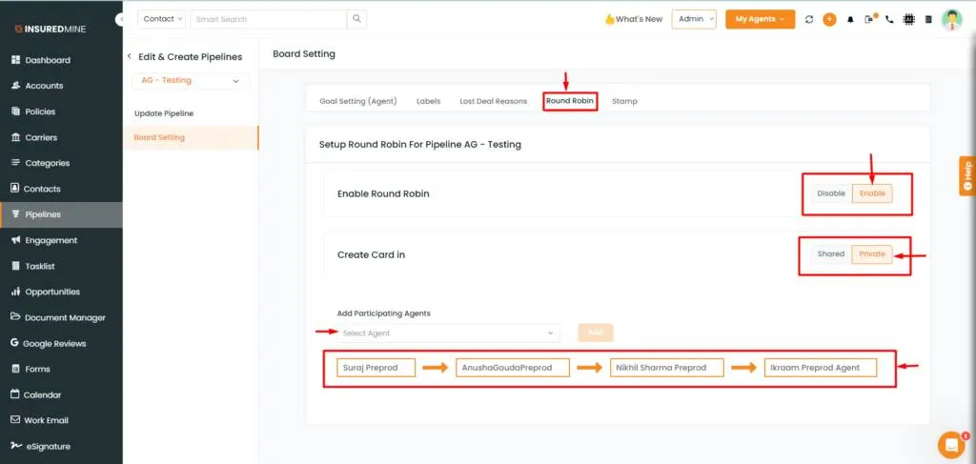Click the search magnifier icon
Viewport: 976px width, 464px height.
pos(356,19)
